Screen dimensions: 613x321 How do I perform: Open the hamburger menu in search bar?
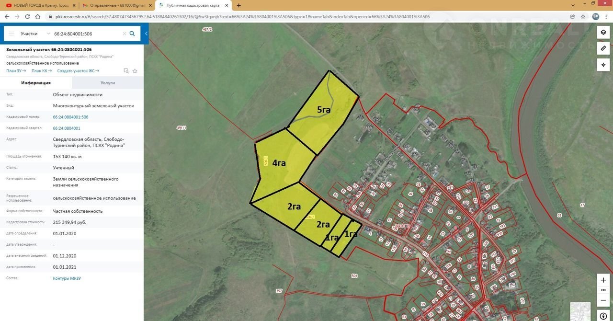click(11, 34)
